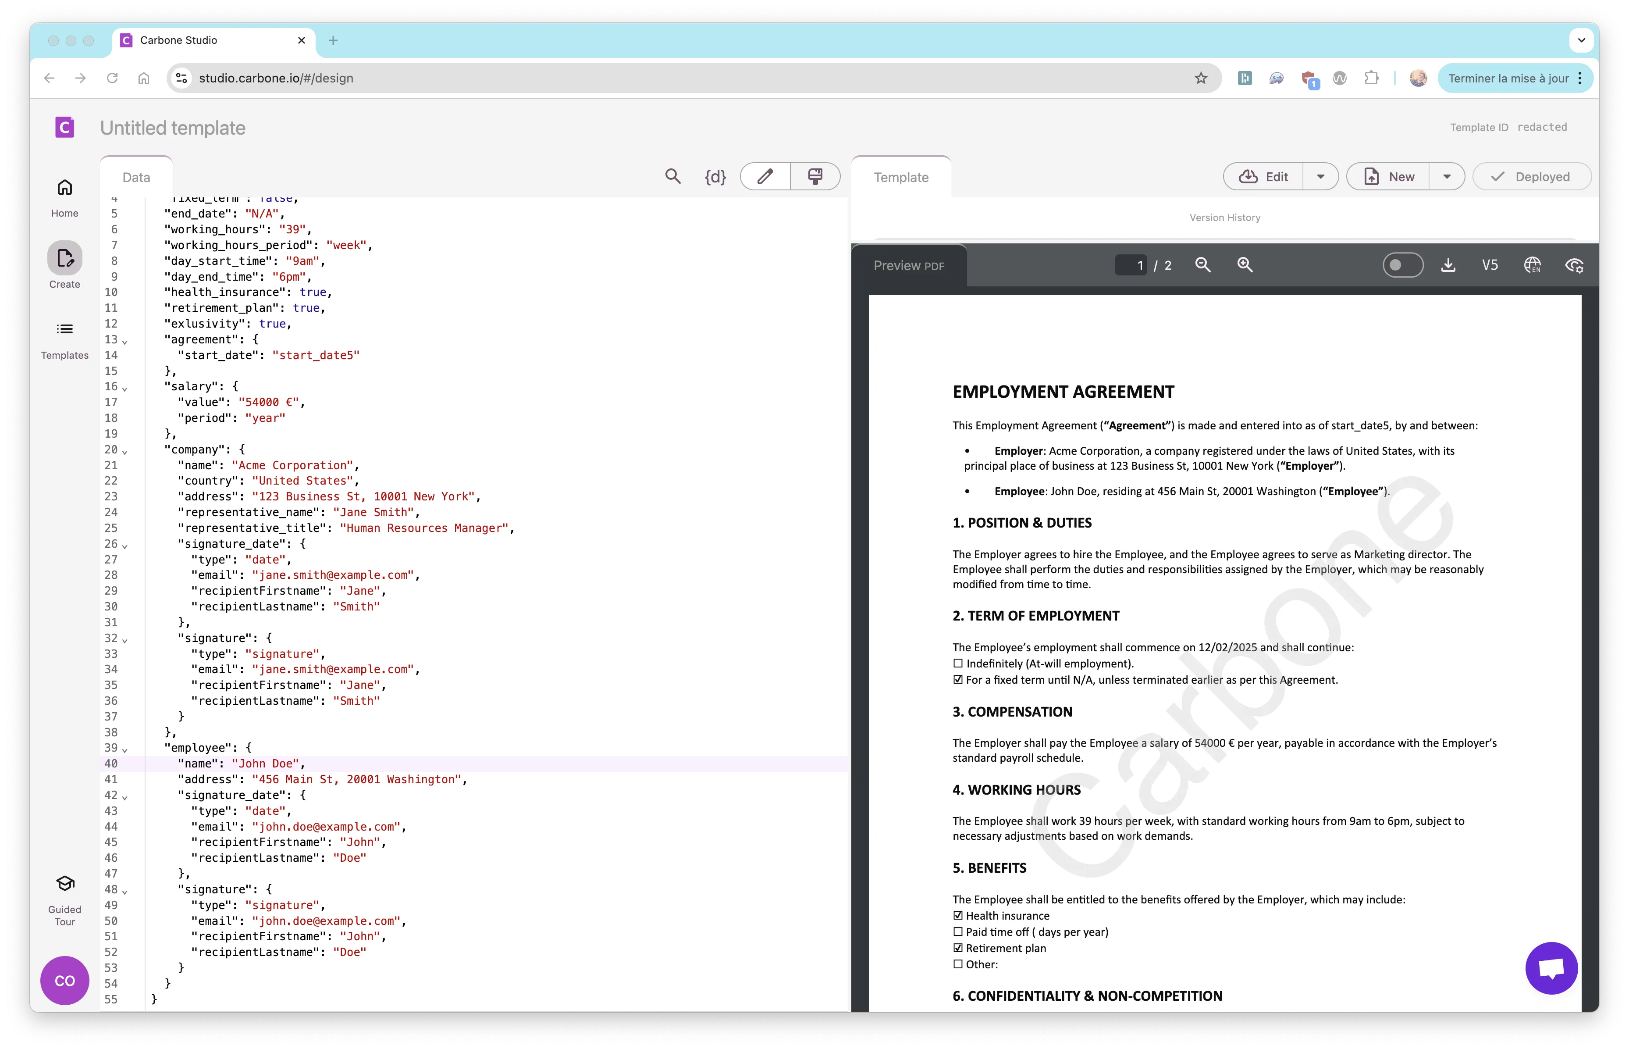Open Templates from the sidebar
The image size is (1629, 1049).
tap(65, 338)
